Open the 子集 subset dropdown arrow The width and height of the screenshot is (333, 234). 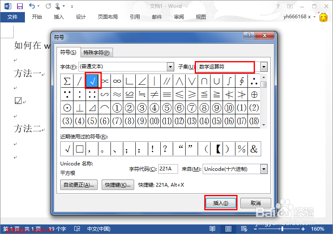coord(264,67)
